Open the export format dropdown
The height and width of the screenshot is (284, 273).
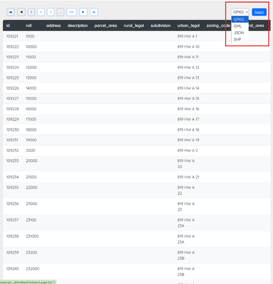[x=240, y=12]
